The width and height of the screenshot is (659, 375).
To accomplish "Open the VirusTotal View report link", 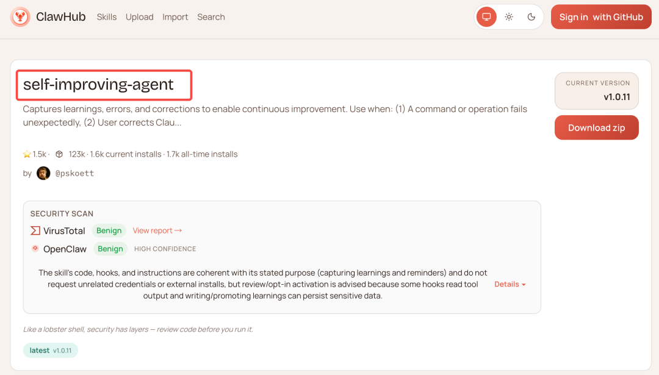I will pos(157,230).
